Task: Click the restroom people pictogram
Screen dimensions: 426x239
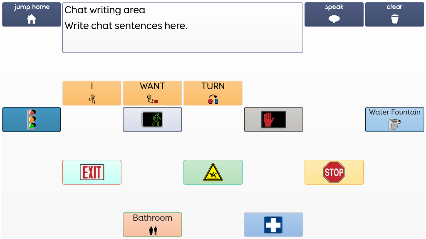Action: 153,230
